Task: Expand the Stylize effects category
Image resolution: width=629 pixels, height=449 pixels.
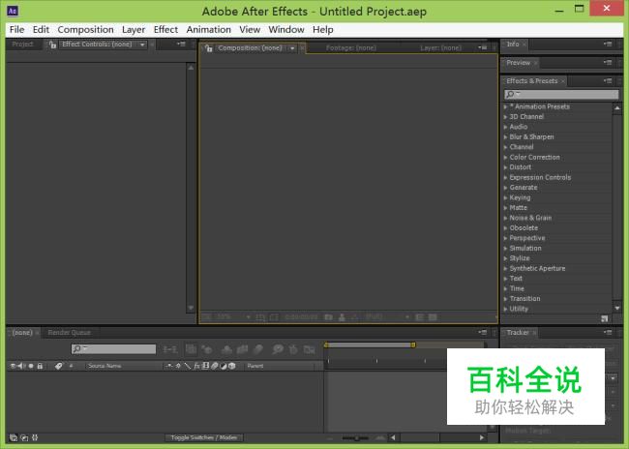Action: [505, 258]
